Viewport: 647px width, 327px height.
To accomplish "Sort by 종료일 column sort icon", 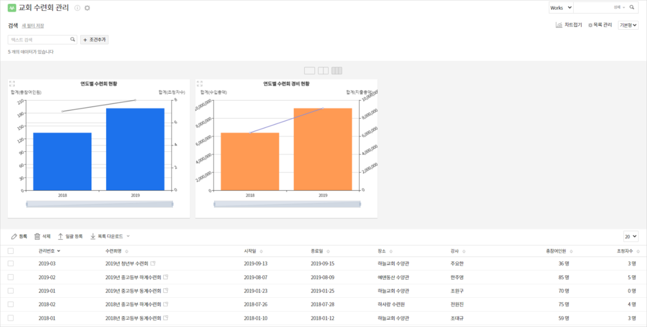I will click(328, 251).
